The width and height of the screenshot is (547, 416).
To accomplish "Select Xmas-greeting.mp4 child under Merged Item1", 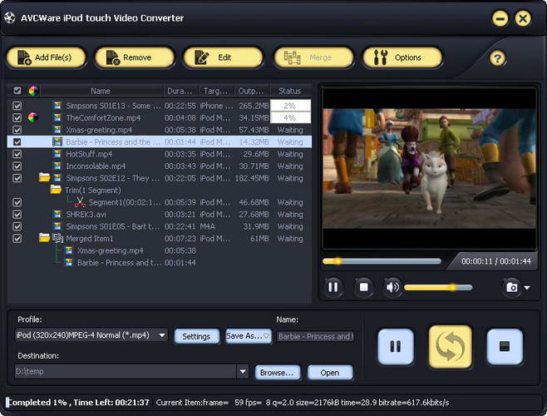I will point(111,250).
